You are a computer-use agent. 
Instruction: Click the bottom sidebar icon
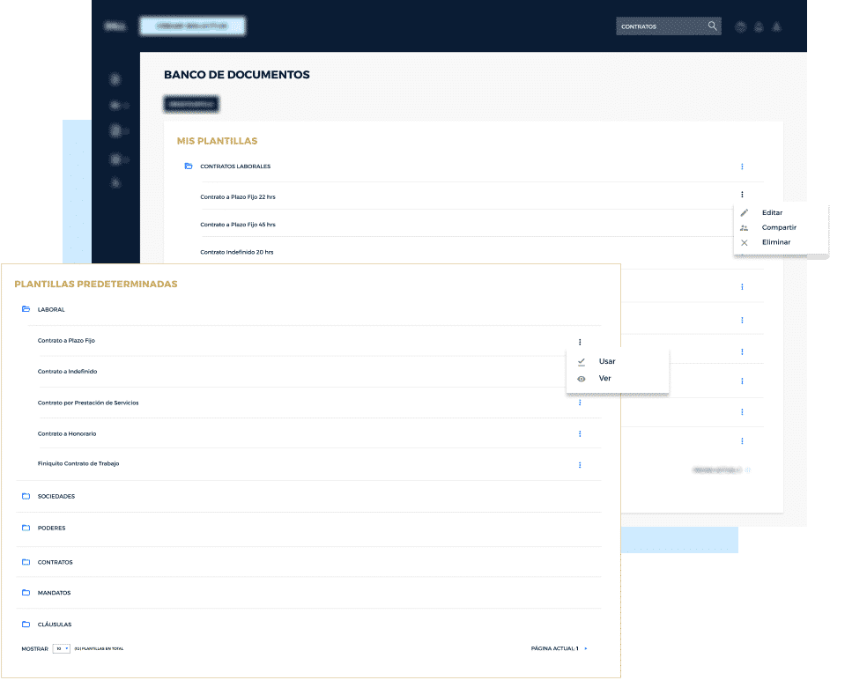pyautogui.click(x=115, y=182)
